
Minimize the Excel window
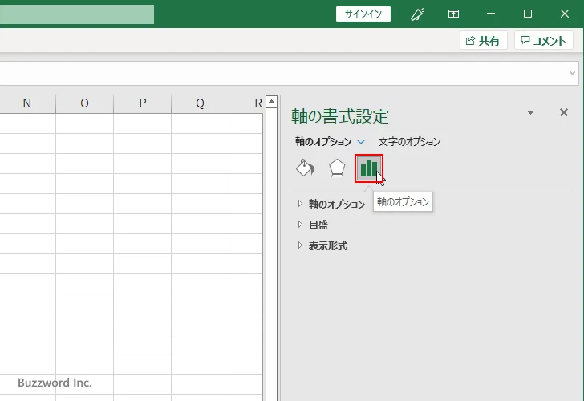pyautogui.click(x=491, y=14)
